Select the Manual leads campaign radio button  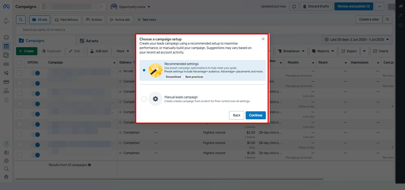[x=144, y=99]
